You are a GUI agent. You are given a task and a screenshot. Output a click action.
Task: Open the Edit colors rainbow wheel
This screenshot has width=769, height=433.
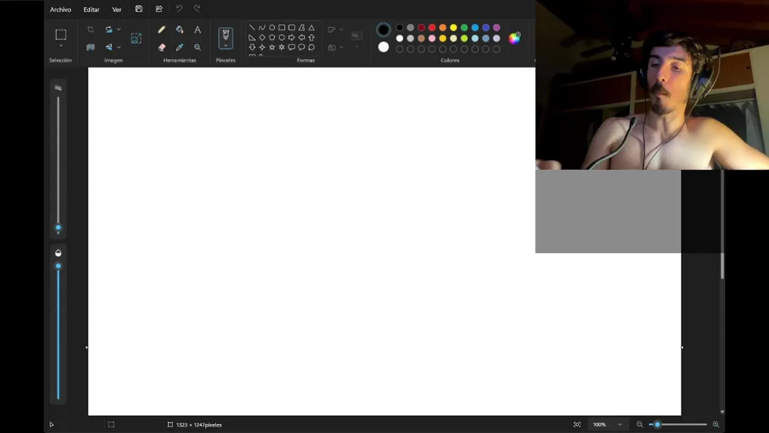[x=514, y=38]
